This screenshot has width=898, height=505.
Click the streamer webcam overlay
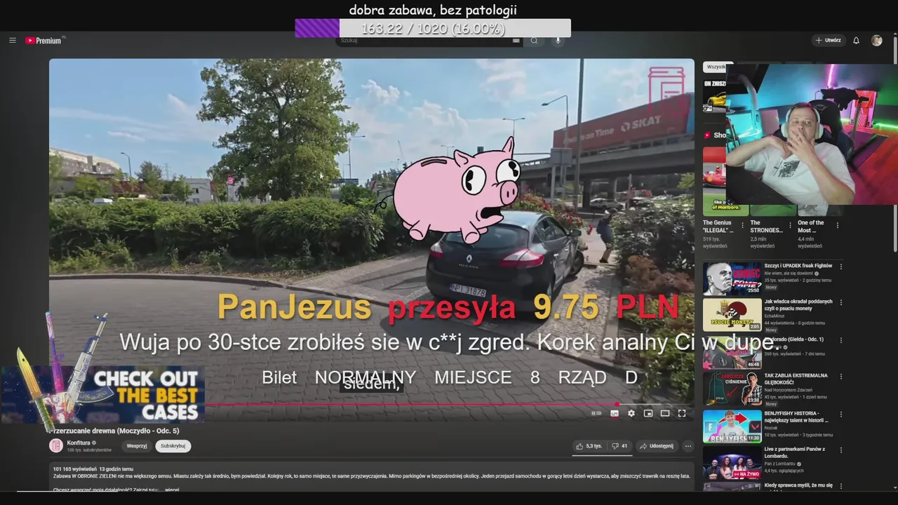[812, 134]
